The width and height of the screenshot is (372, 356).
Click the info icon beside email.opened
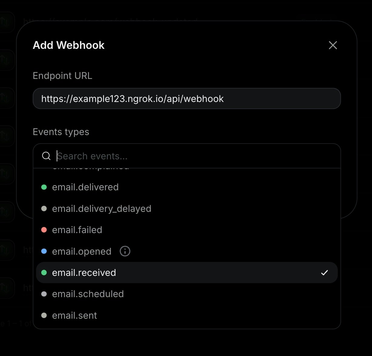tap(125, 251)
